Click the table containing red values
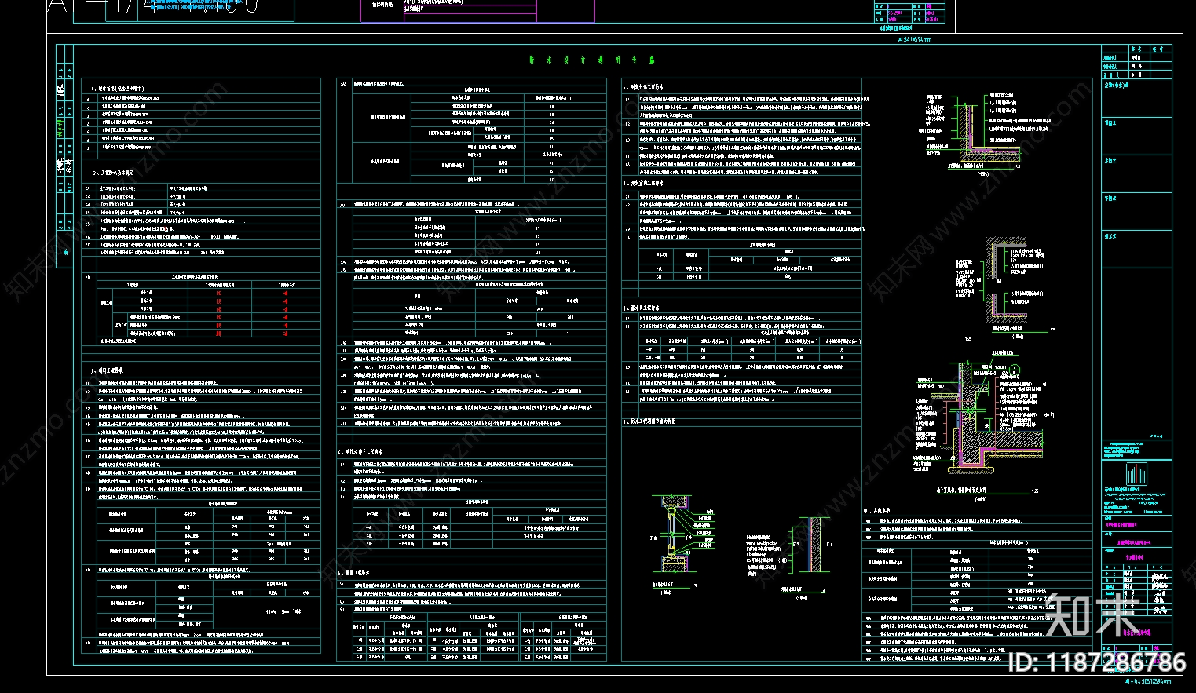Screen dimensions: 1196x693 [x=207, y=309]
